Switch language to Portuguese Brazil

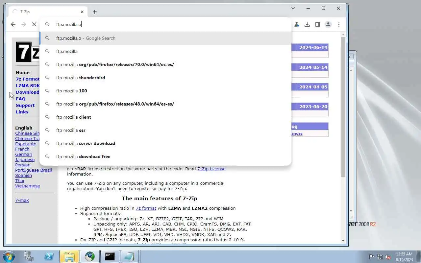(34, 170)
